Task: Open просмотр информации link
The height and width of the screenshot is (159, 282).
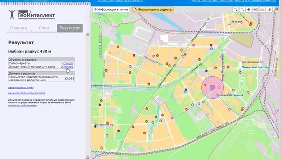Action: [22, 105]
